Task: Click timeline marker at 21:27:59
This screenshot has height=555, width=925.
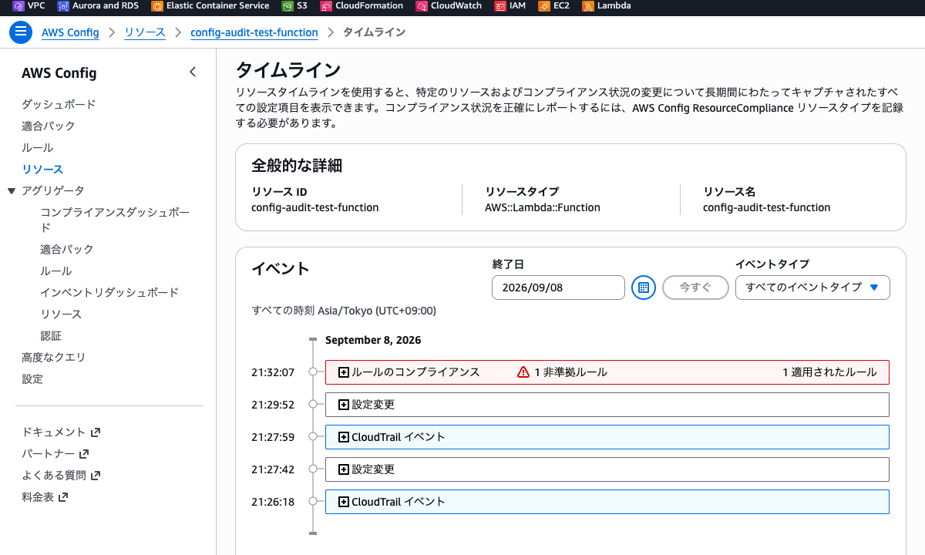Action: point(312,436)
